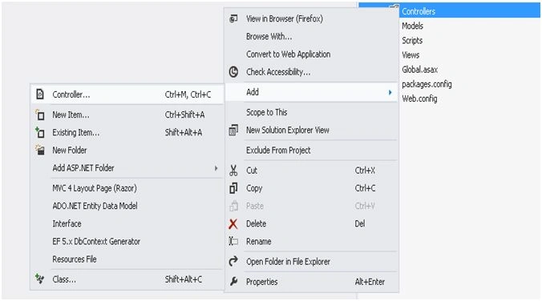The width and height of the screenshot is (542, 301).
Task: Click the New Item icon
Action: 40,114
